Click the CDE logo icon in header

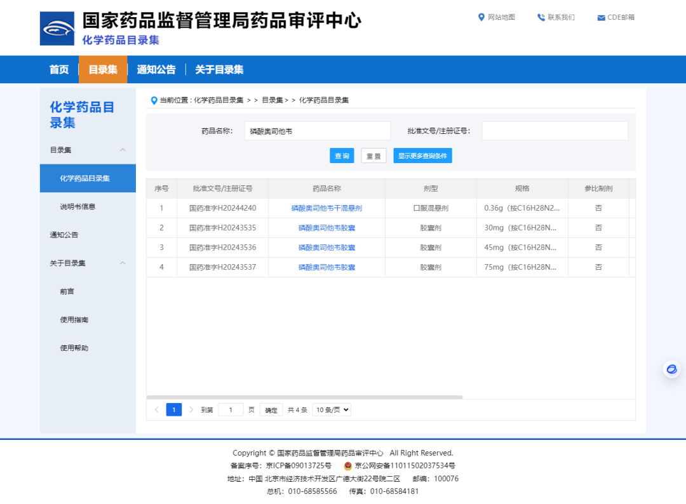[57, 29]
